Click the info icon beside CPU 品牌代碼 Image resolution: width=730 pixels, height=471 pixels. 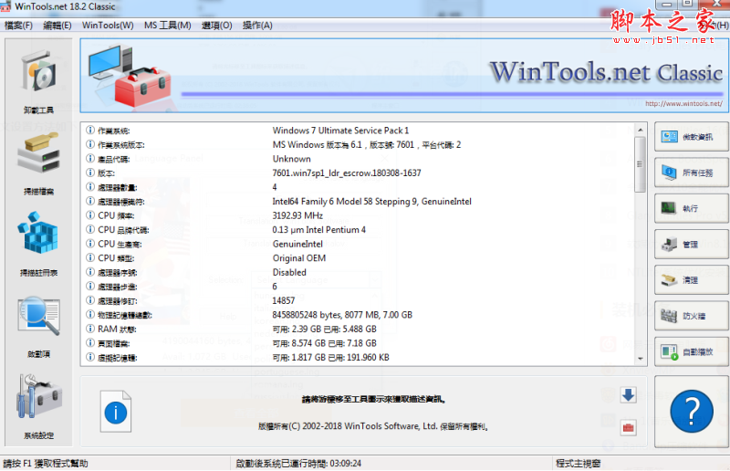(x=90, y=229)
